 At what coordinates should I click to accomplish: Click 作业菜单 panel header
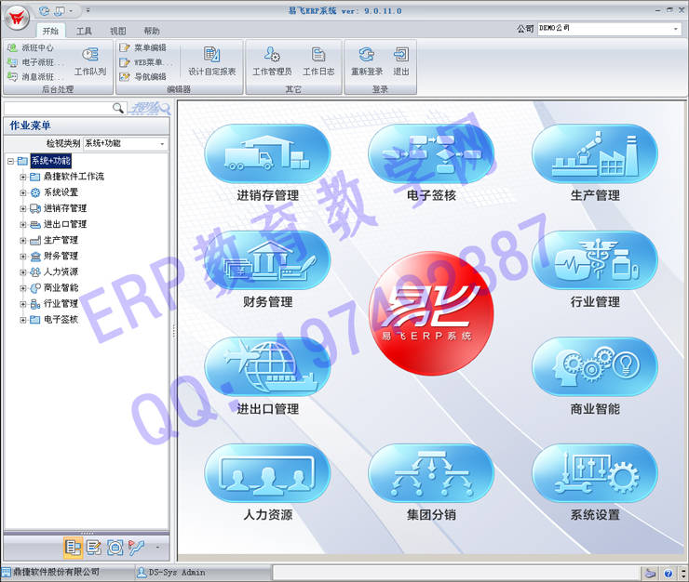pyautogui.click(x=86, y=126)
